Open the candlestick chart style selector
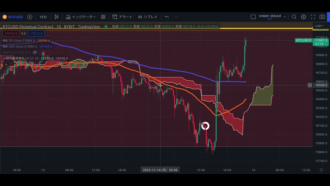The image size is (330, 186). tap(56, 17)
